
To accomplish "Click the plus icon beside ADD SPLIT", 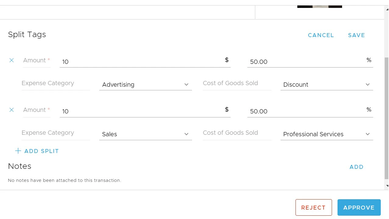I will 18,151.
